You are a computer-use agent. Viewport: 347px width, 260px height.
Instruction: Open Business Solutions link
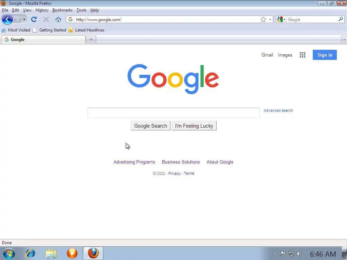181,162
